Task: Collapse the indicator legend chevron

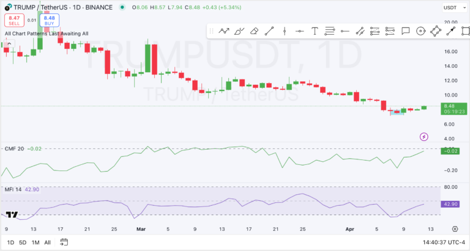Action: pyautogui.click(x=9, y=44)
